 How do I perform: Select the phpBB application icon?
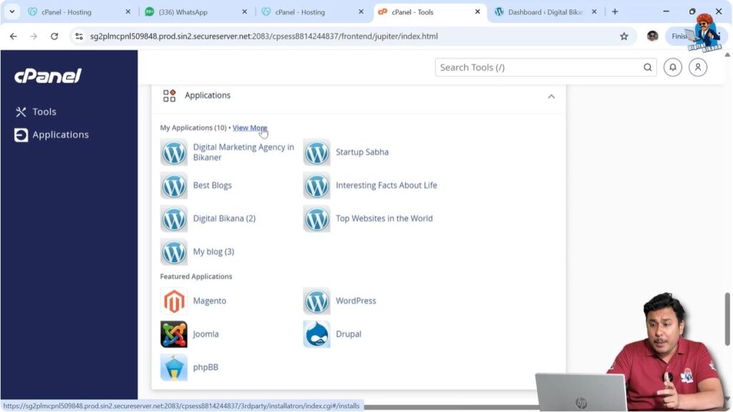pyautogui.click(x=174, y=367)
